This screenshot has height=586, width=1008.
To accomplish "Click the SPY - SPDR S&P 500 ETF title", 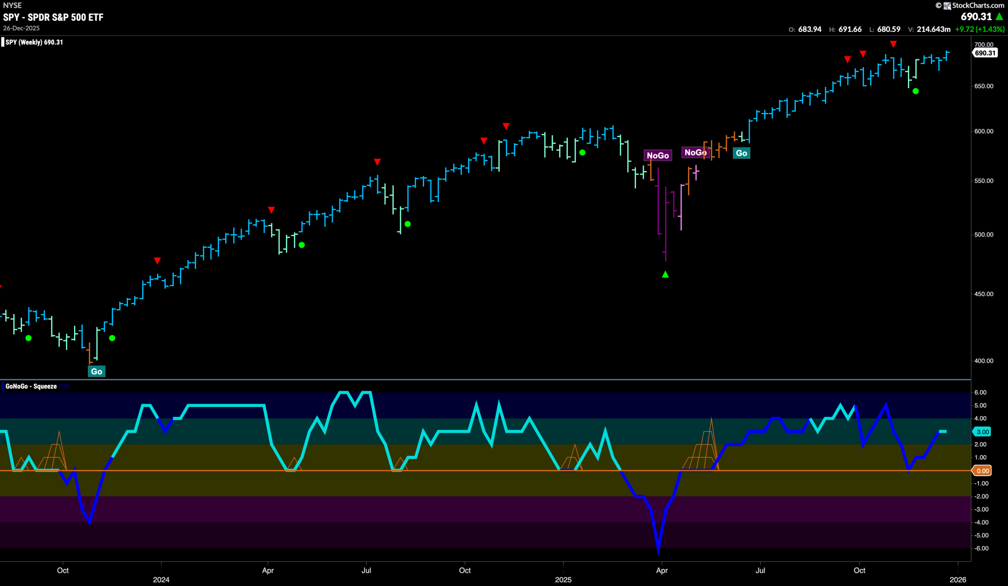I will pos(53,17).
